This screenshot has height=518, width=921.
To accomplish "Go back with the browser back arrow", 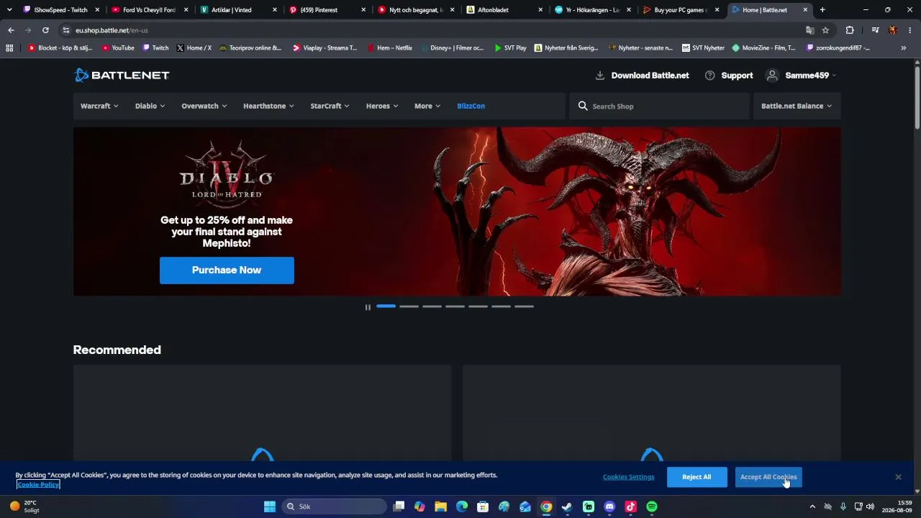I will click(x=11, y=30).
